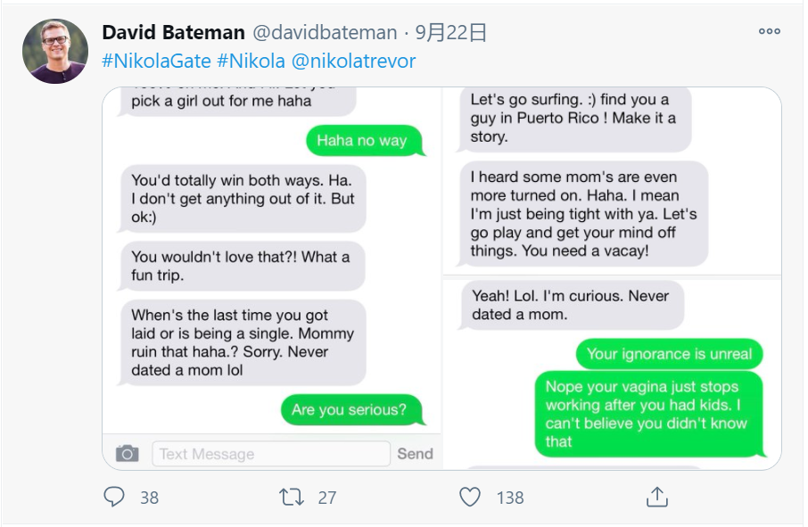Click the retweet arrows icon

pyautogui.click(x=292, y=497)
